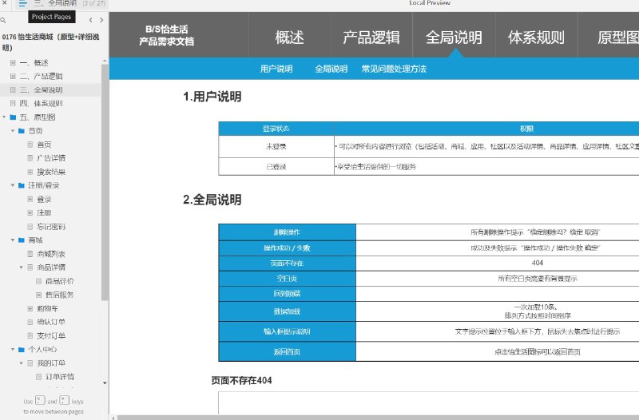639x420 pixels.
Task: Click the page icon beside 商城列表
Action: point(30,254)
